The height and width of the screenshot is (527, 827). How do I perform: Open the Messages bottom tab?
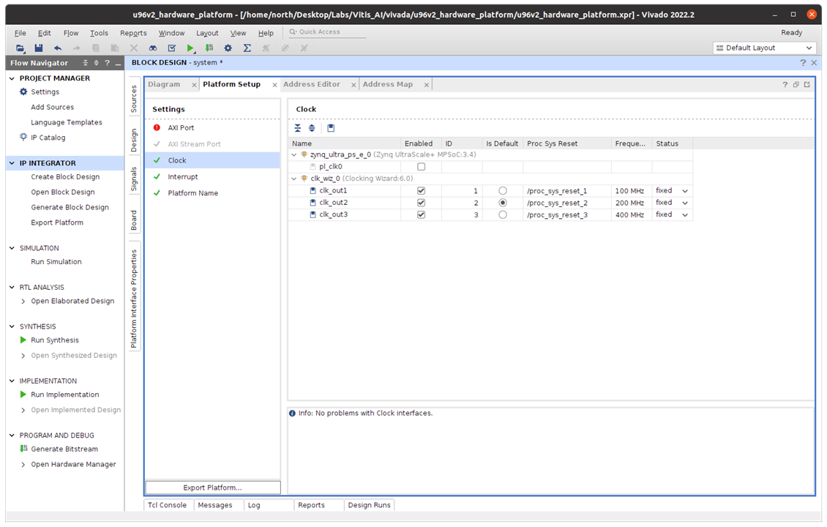tap(215, 505)
